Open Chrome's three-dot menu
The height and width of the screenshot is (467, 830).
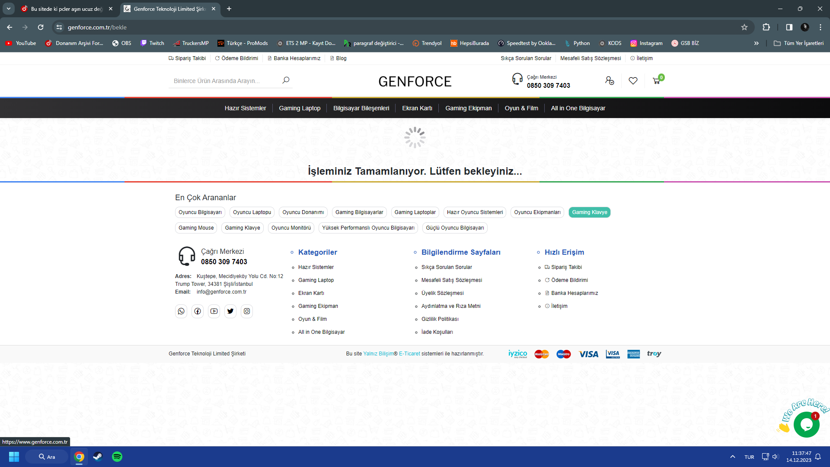(820, 27)
